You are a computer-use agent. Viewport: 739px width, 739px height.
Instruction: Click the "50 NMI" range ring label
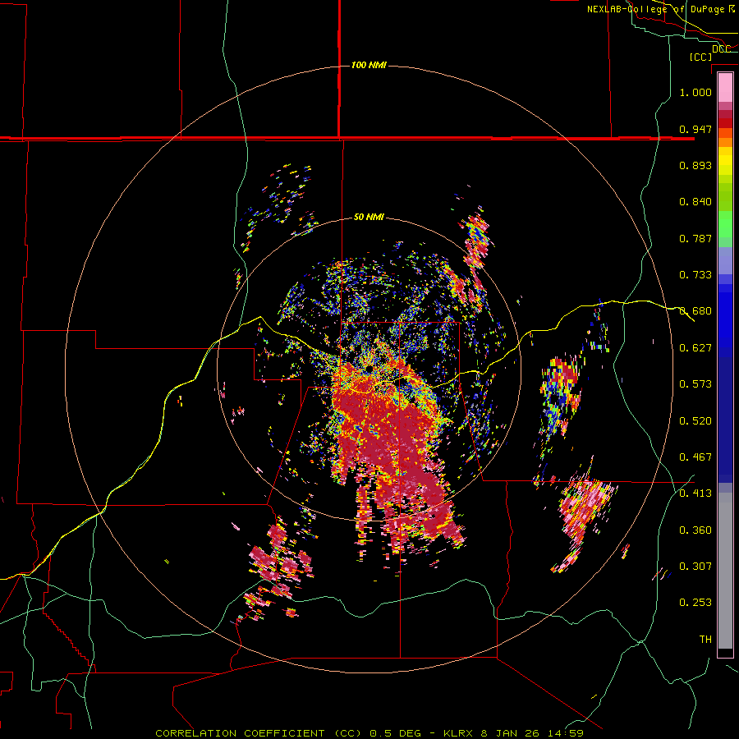369,217
